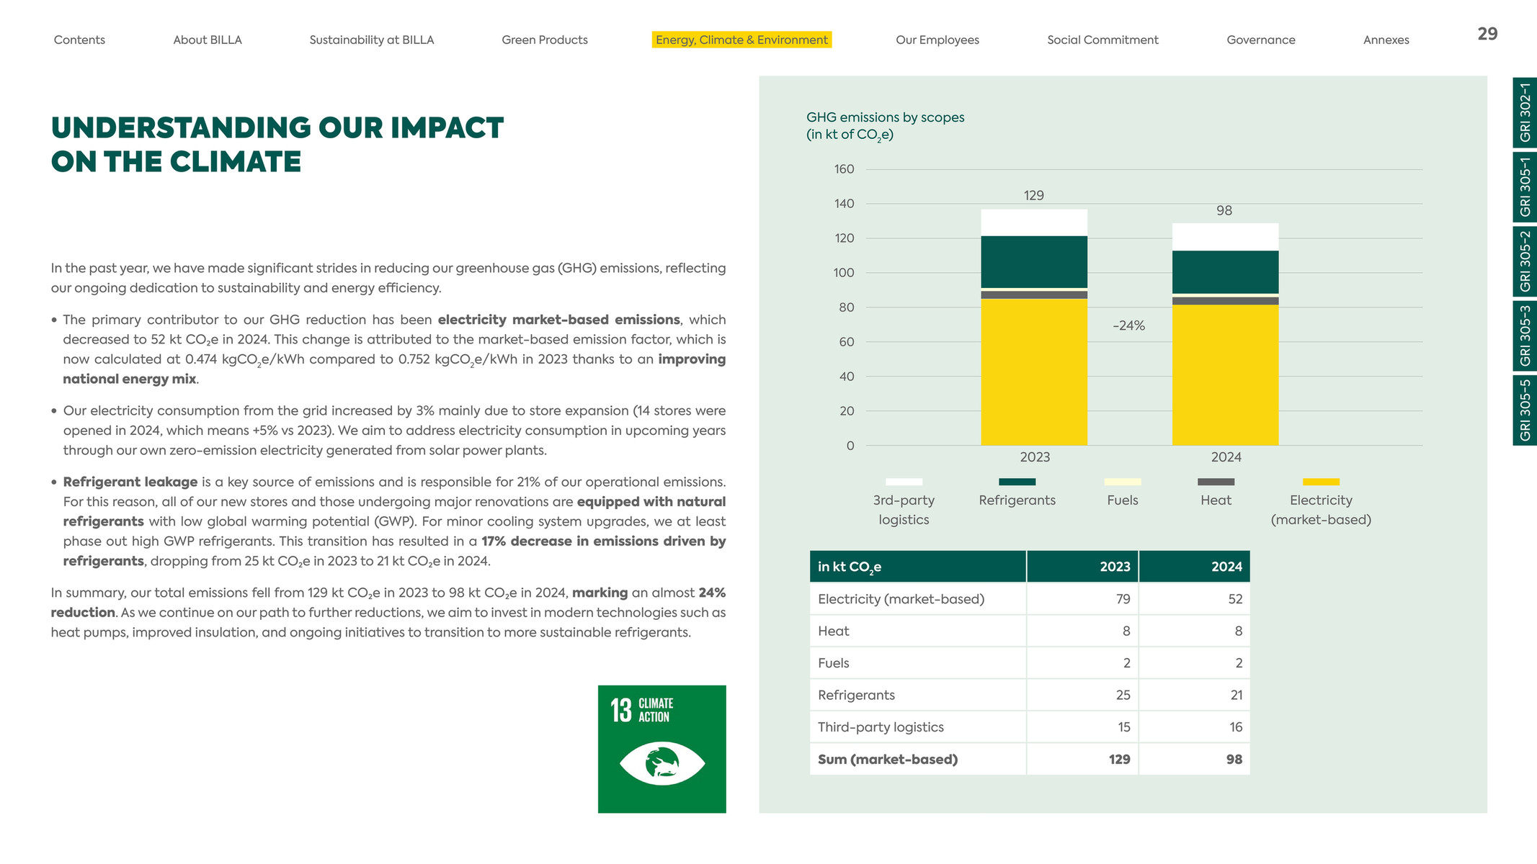Screen dimensions: 1537x864
Task: Click the 160 y-axis label
Action: point(844,169)
